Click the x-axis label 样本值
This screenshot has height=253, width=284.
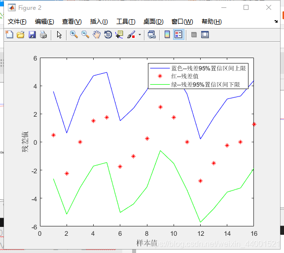tap(147, 243)
